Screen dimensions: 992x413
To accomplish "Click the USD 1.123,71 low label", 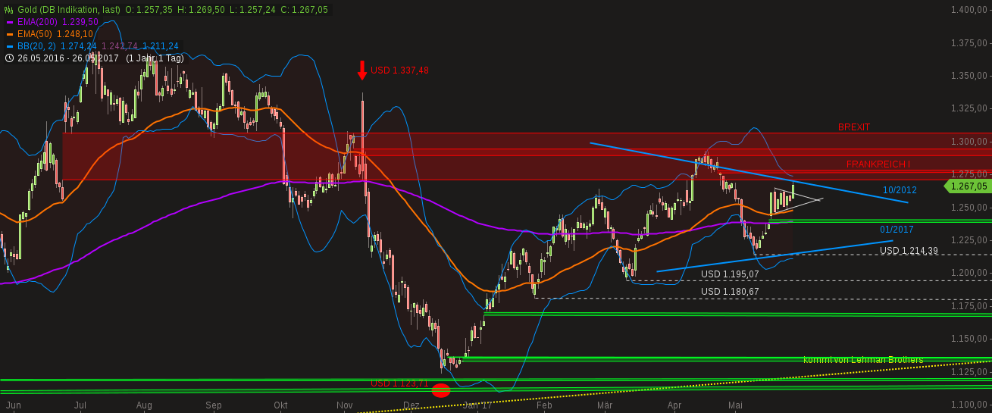I will pos(399,383).
